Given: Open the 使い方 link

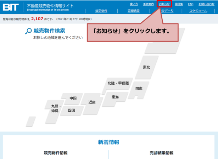Looking at the screenshot, I should [134, 4].
